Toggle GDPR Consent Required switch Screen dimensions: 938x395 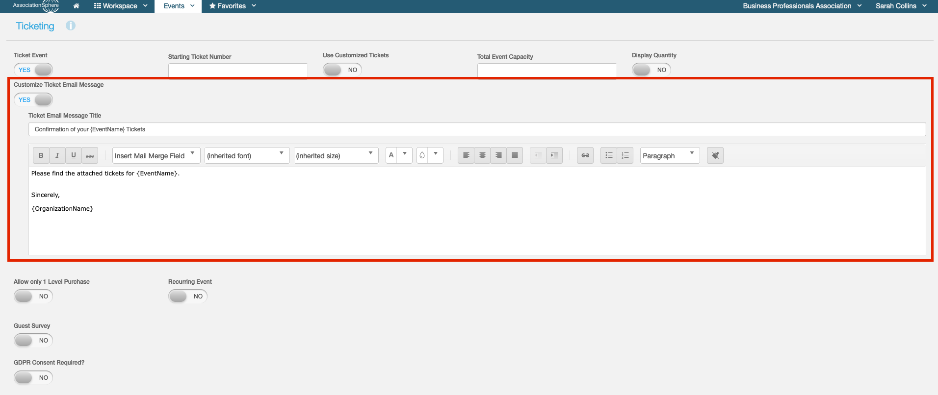[x=33, y=377]
